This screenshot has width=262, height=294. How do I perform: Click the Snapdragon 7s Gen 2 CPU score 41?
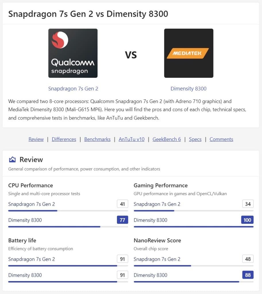click(x=122, y=204)
